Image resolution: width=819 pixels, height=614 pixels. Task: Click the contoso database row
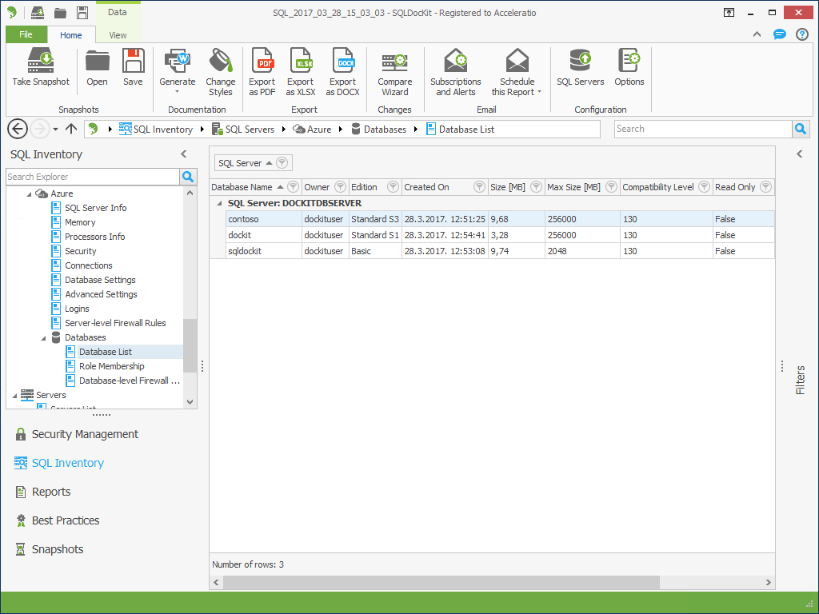point(500,219)
